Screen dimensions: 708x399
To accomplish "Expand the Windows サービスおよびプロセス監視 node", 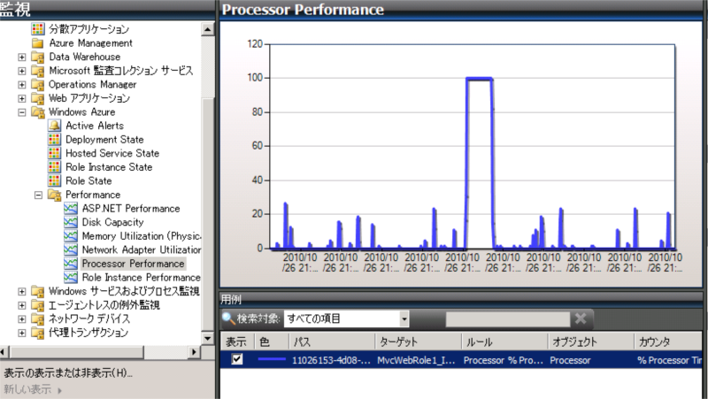I will pos(21,291).
